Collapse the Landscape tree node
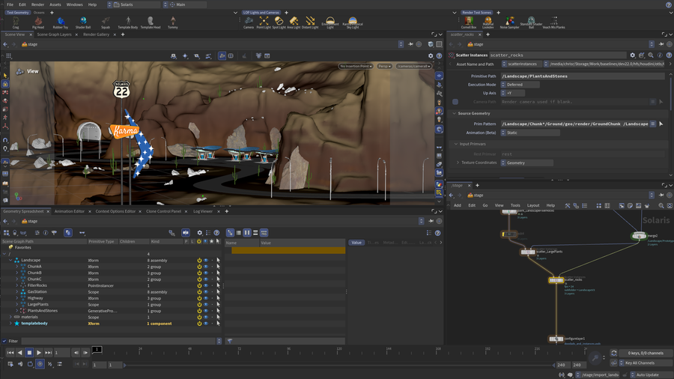This screenshot has width=674, height=379. (x=10, y=260)
